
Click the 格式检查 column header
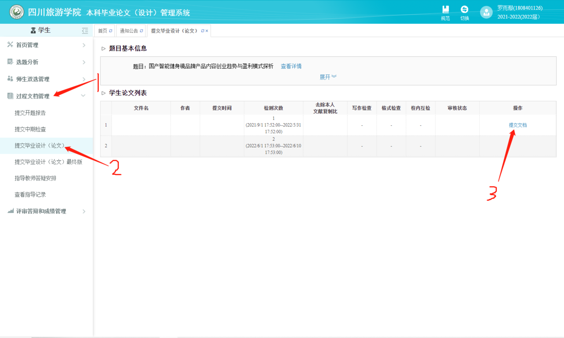tap(391, 108)
